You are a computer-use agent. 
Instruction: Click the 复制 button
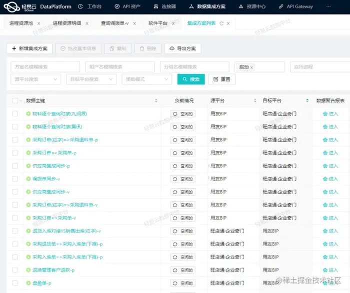click(x=118, y=48)
